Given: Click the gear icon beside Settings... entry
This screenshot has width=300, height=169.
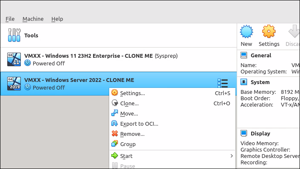Looking at the screenshot, I should (x=115, y=93).
